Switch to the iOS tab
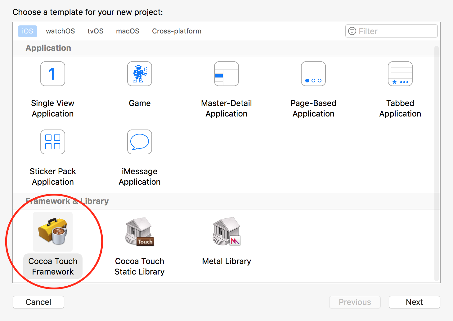The height and width of the screenshot is (321, 453). [28, 31]
